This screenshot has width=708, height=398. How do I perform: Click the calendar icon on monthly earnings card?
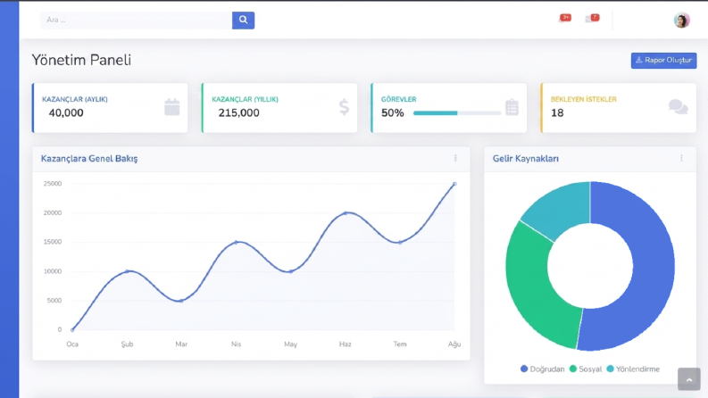(x=171, y=107)
